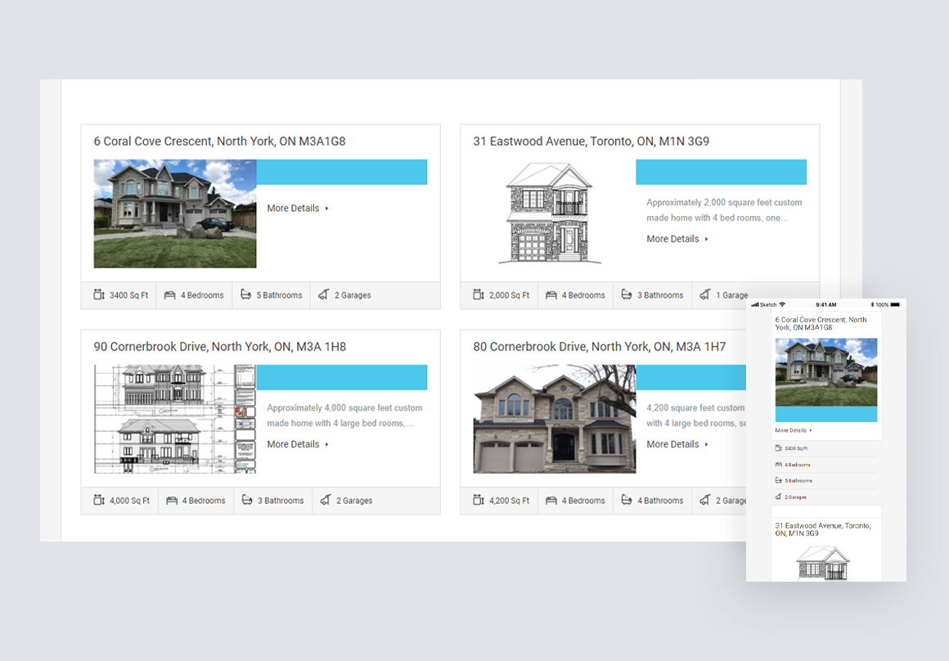Tap the house photo in the mobile preview

point(826,372)
